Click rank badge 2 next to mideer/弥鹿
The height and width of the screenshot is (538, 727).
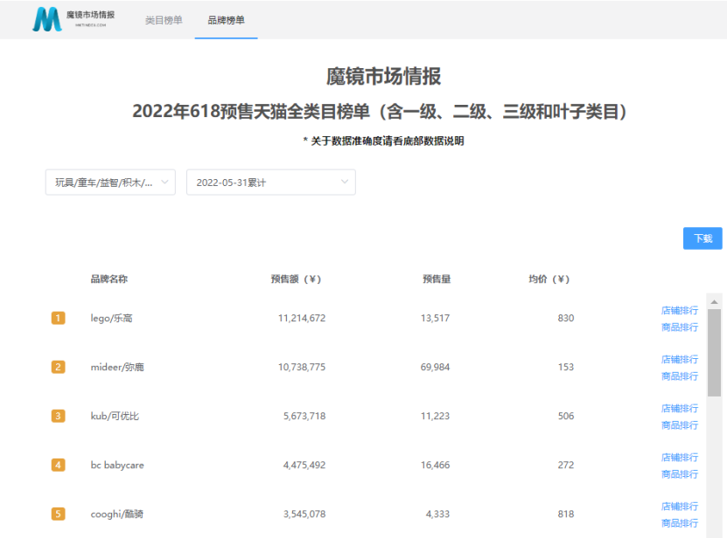pos(59,367)
